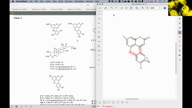Select Fluorine atom from element bar
Image resolution: width=192 pixels, height=108 pixels.
pyautogui.click(x=180, y=41)
